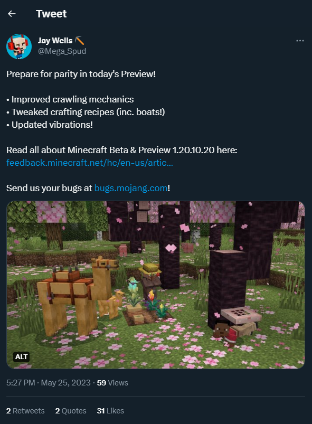
Task: Go back using the left arrow icon
Action: [12, 14]
